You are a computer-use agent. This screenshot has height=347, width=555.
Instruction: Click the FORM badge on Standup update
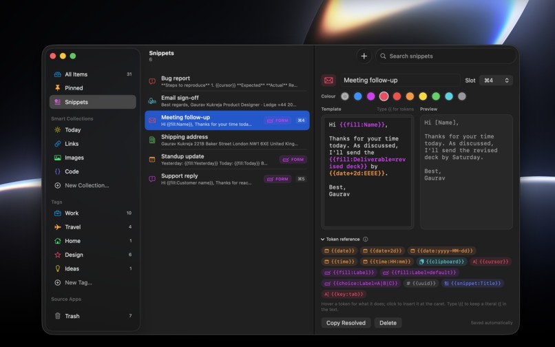click(x=293, y=160)
